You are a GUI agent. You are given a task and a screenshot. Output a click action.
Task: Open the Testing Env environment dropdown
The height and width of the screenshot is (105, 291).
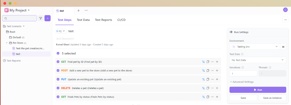[255, 47]
